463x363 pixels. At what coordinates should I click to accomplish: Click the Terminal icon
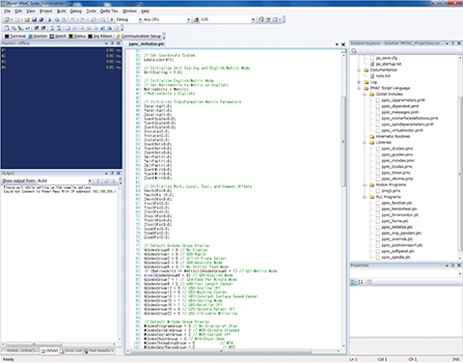(7, 36)
